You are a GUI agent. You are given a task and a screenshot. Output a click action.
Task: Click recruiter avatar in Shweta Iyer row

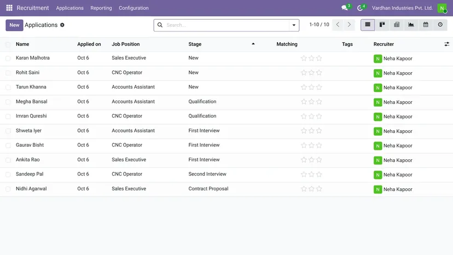[x=377, y=131]
